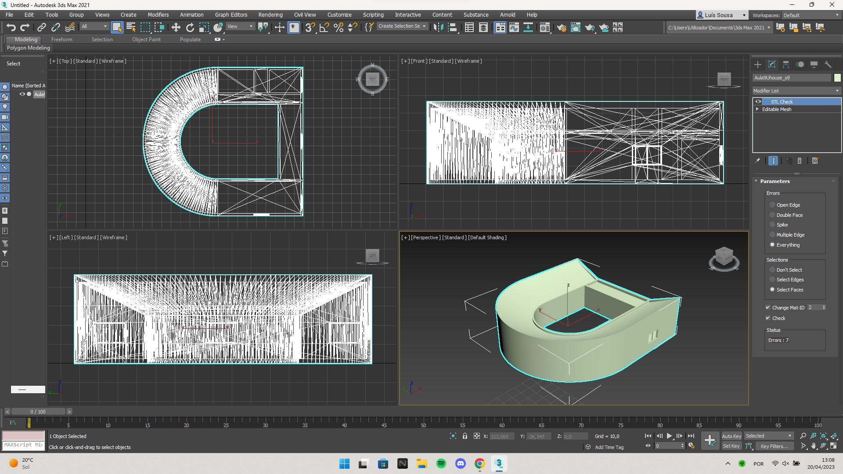Toggle the selection lock padlock icon
The image size is (843, 474).
pos(465,436)
